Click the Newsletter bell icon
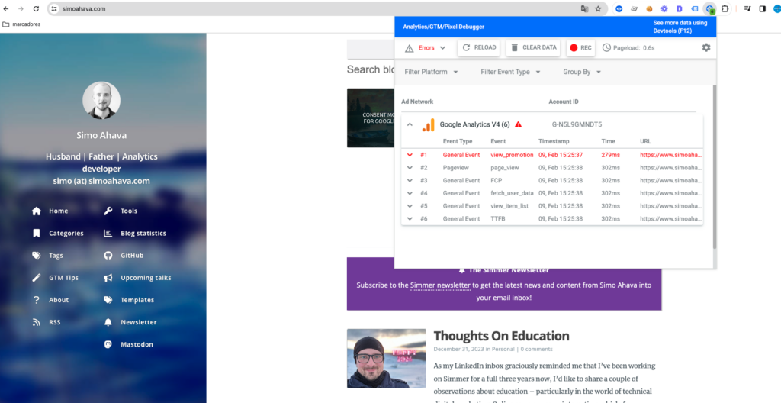The image size is (781, 403). pyautogui.click(x=108, y=322)
